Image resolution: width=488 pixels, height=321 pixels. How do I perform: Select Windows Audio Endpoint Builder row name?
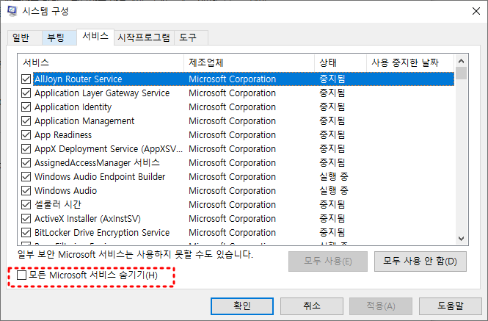tap(100, 177)
